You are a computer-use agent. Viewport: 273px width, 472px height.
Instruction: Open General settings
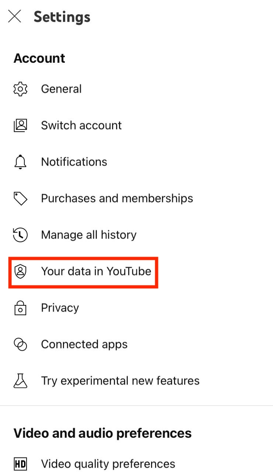[62, 89]
